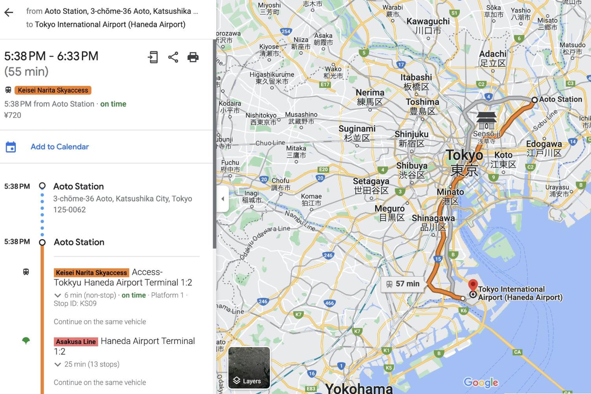Image resolution: width=591 pixels, height=394 pixels.
Task: Expand the 6 min non-stop segment details
Action: (x=57, y=295)
